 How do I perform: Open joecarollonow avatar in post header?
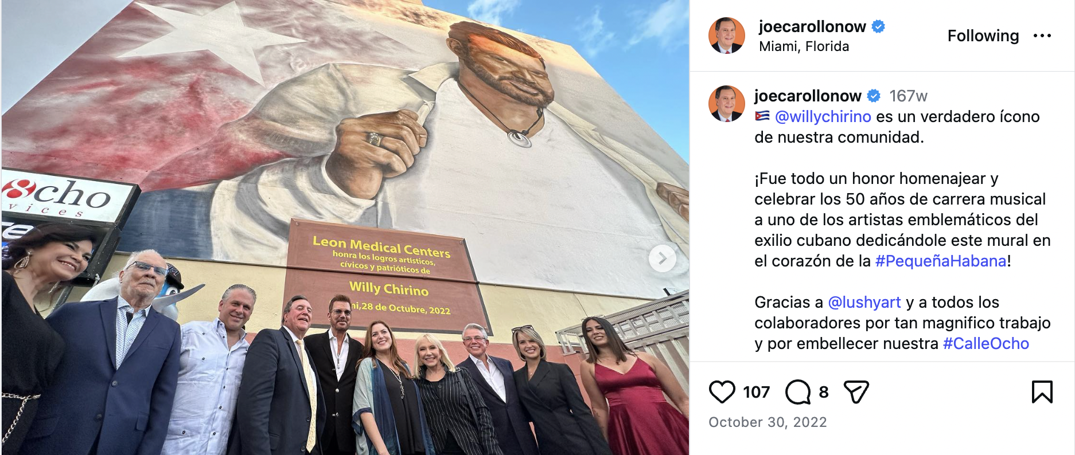tap(727, 36)
